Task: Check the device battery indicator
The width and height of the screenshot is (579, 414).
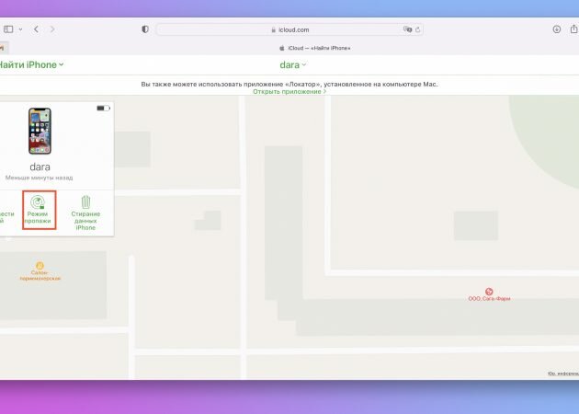Action: pos(103,108)
